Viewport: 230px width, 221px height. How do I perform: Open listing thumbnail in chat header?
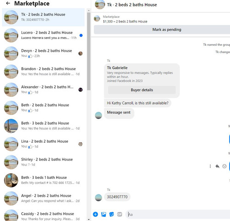(x=100, y=5)
